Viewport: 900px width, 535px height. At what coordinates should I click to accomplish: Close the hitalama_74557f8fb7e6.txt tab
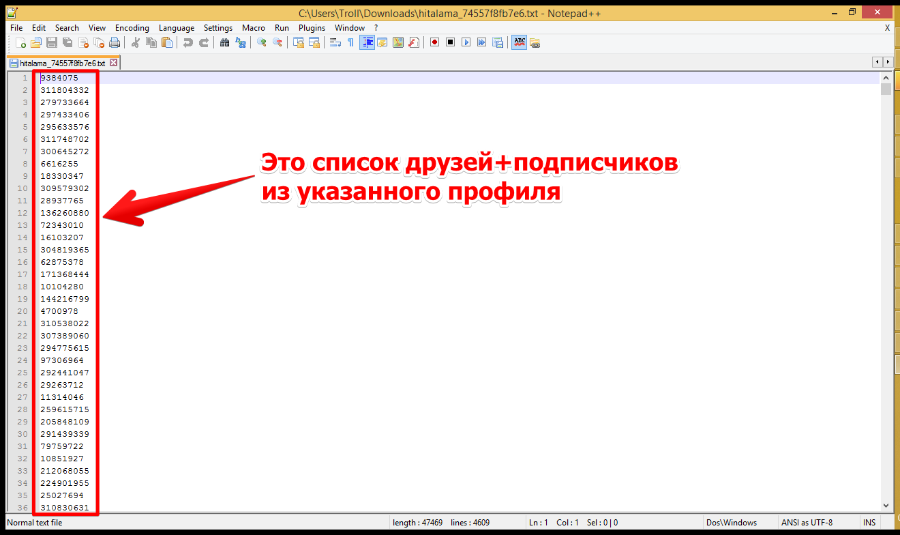click(x=113, y=63)
